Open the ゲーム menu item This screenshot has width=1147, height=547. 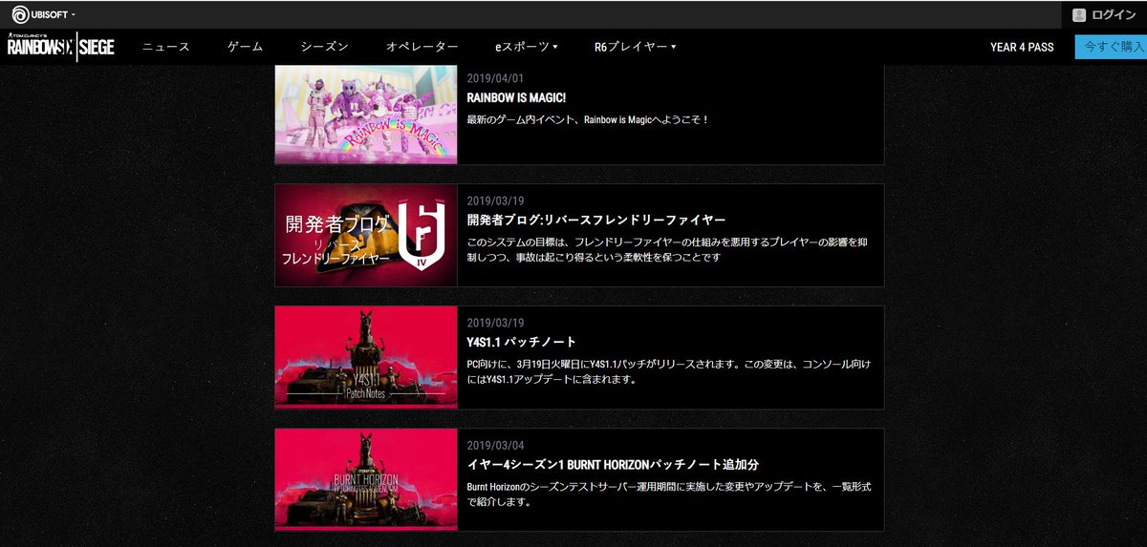pos(246,47)
